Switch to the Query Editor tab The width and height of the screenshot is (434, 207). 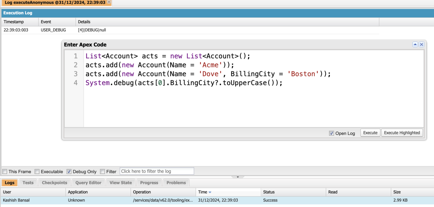tap(88, 182)
